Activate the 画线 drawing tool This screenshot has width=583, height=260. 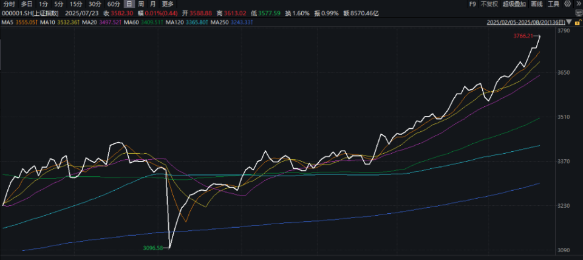point(536,4)
